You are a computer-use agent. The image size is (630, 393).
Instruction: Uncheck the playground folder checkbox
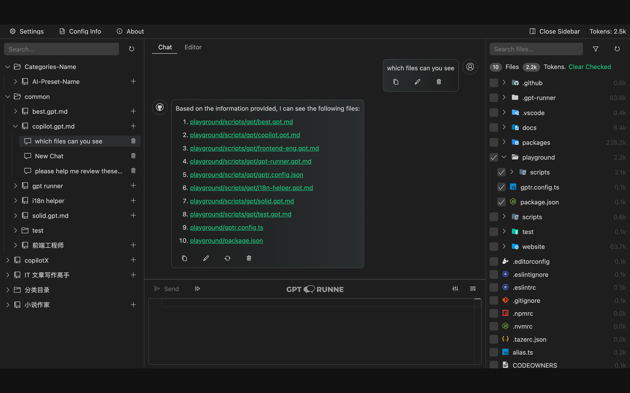click(494, 157)
